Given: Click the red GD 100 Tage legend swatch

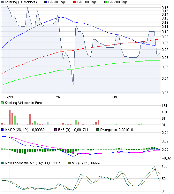Looking at the screenshot, I should (75, 2).
